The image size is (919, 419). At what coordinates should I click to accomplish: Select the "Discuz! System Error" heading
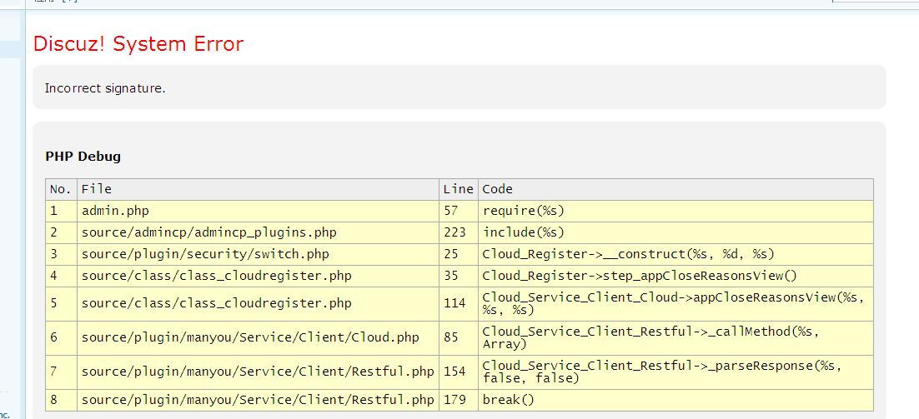click(x=138, y=43)
